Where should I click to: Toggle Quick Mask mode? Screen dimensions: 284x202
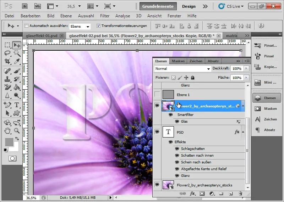click(x=12, y=158)
